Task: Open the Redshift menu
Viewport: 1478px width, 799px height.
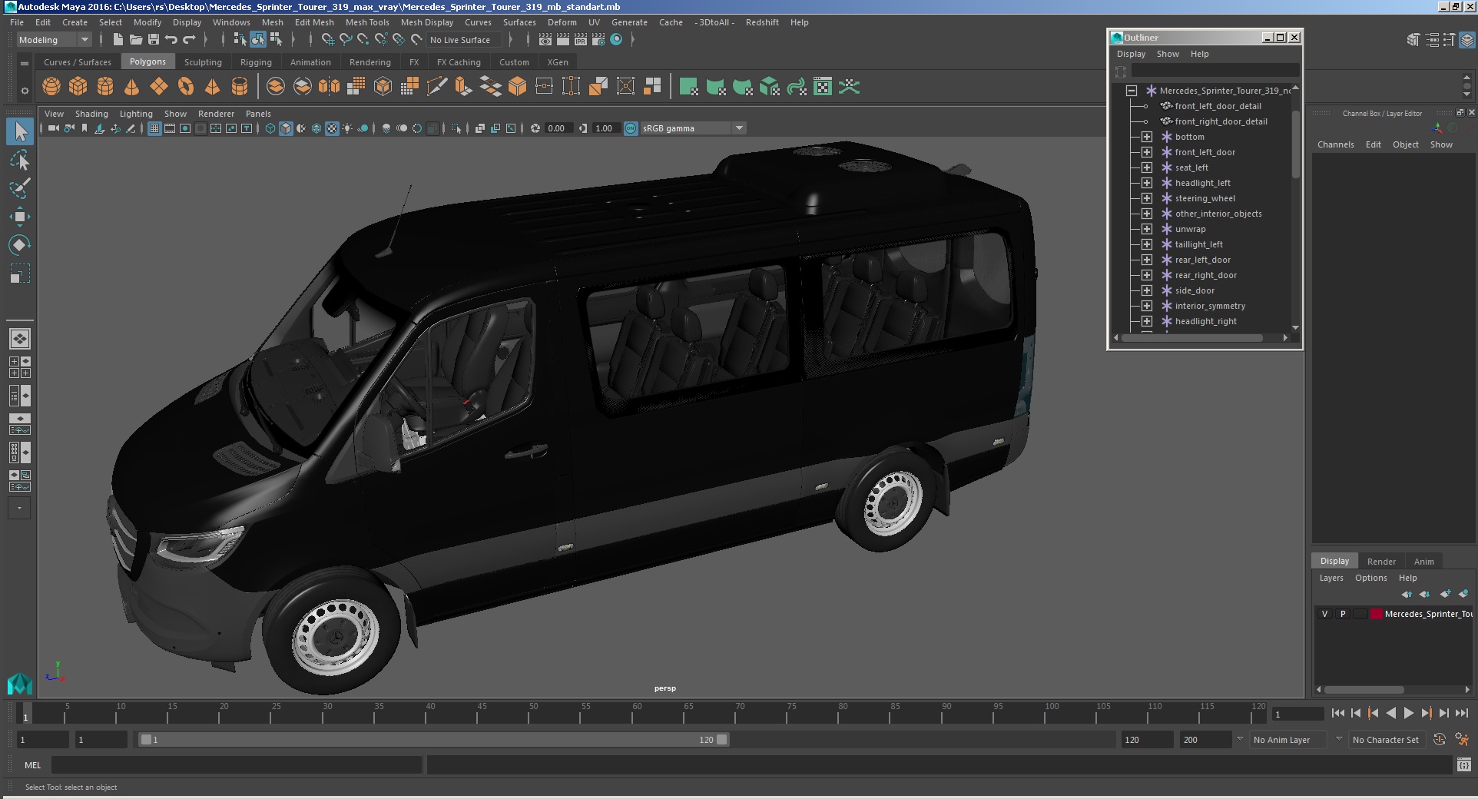Action: click(x=762, y=22)
